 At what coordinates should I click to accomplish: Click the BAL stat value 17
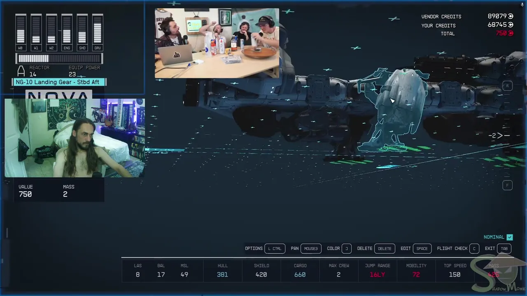pyautogui.click(x=161, y=275)
